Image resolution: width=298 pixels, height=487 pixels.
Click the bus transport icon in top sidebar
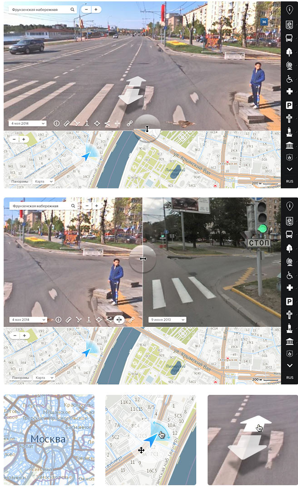click(289, 38)
